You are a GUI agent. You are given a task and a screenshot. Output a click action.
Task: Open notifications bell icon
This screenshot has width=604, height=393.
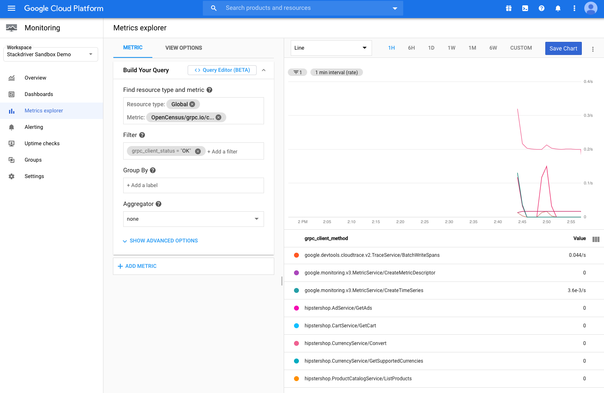click(x=558, y=8)
